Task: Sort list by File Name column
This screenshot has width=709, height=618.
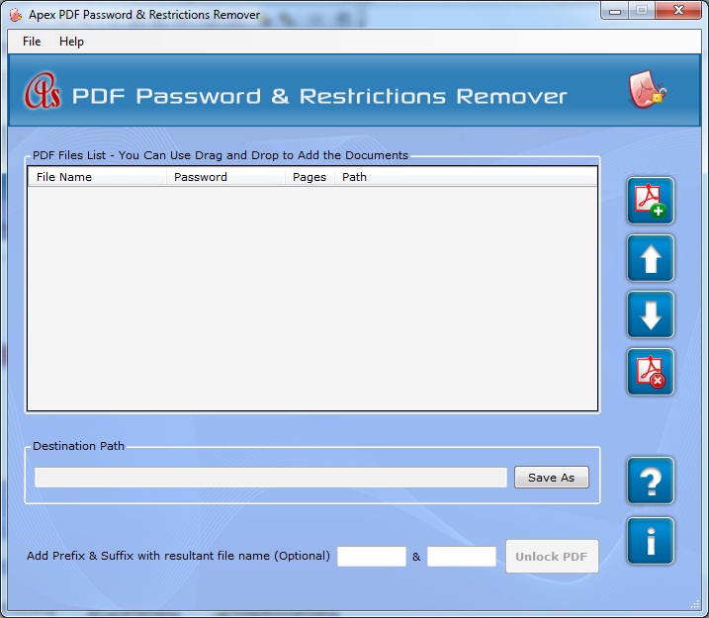Action: 97,177
